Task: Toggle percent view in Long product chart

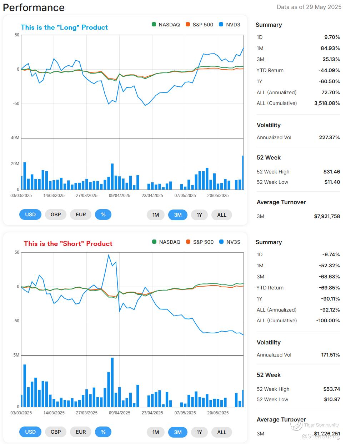Action: pos(103,215)
